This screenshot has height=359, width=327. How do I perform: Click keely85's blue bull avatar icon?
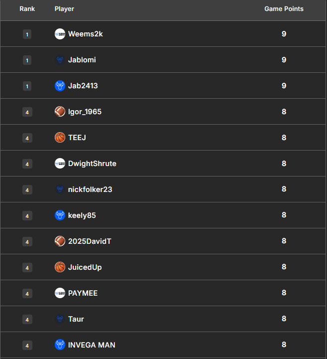[60, 215]
